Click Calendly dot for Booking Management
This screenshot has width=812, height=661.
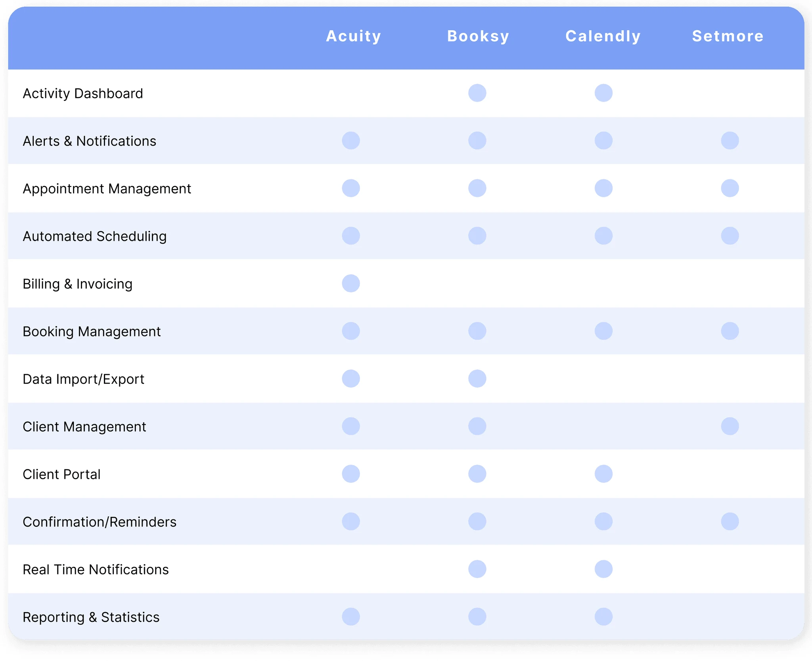coord(603,331)
